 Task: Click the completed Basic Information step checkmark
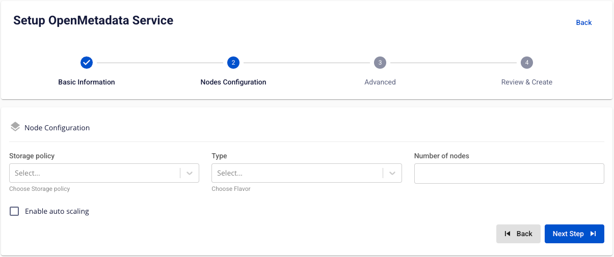[x=87, y=63]
